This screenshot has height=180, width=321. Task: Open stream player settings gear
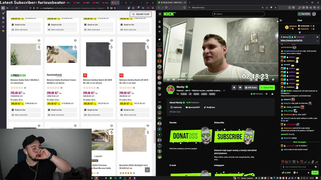273,79
